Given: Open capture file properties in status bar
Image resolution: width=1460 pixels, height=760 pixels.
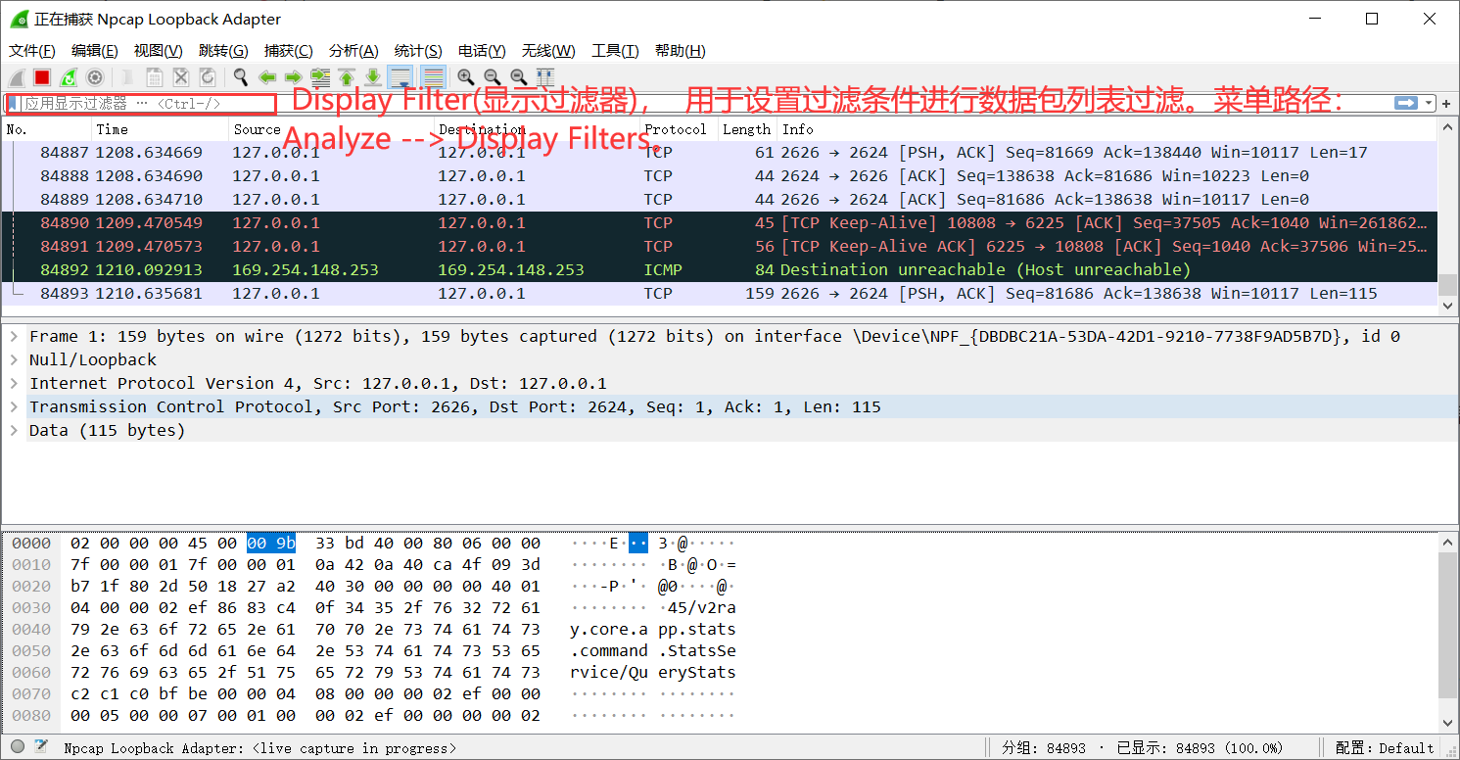Looking at the screenshot, I should click(x=41, y=747).
